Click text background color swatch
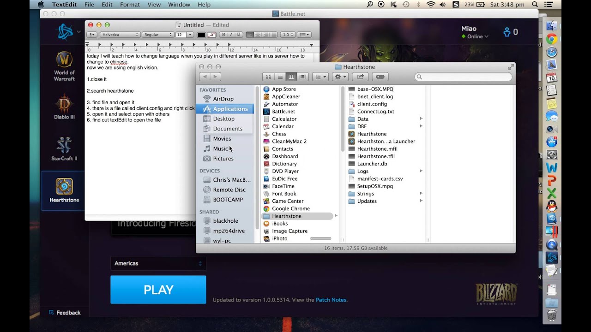591x332 pixels. click(x=212, y=35)
